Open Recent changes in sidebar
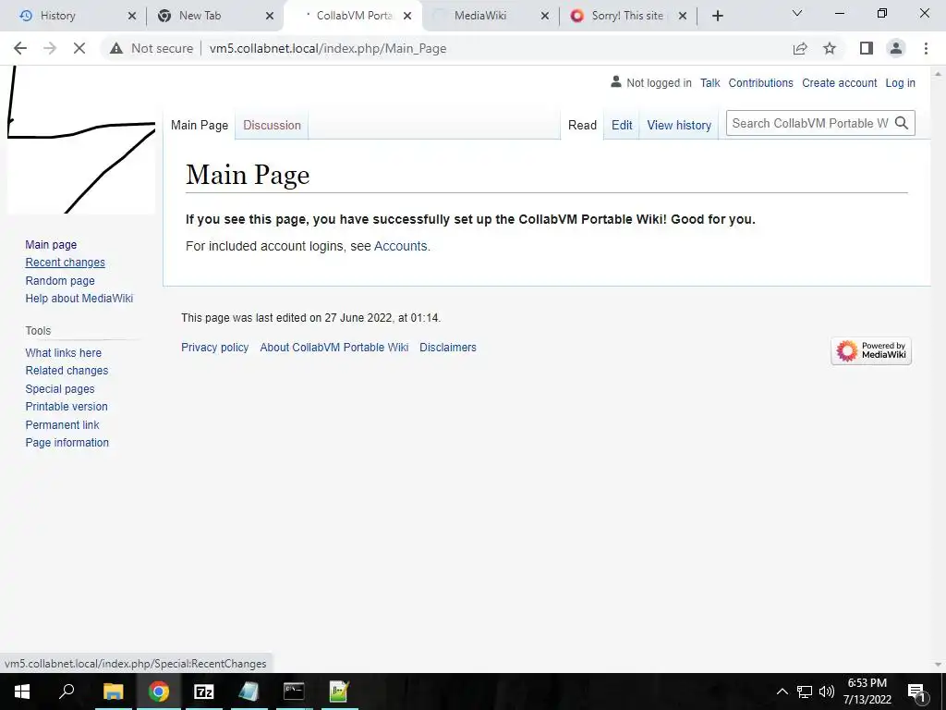This screenshot has width=946, height=710. pos(66,262)
